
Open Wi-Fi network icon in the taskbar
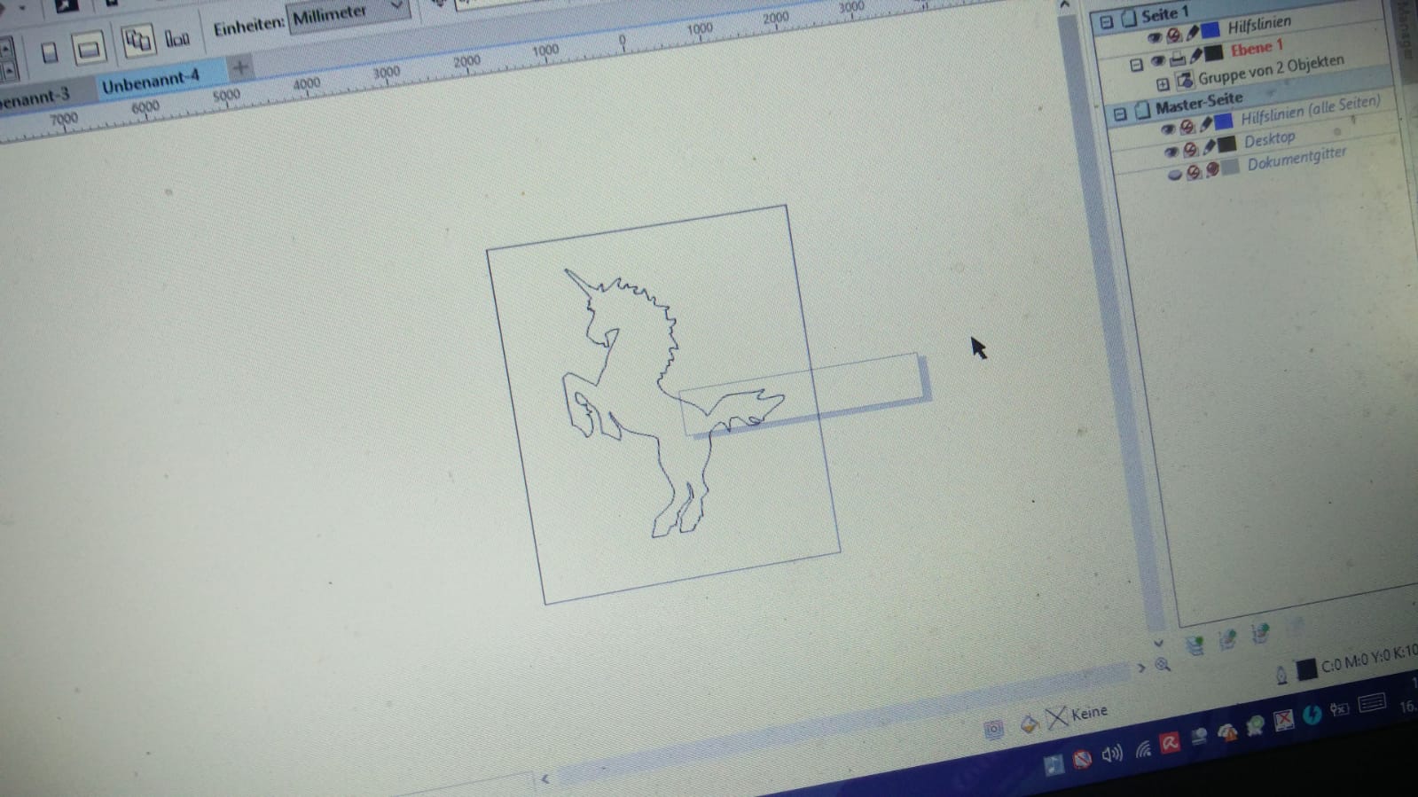coord(1142,749)
